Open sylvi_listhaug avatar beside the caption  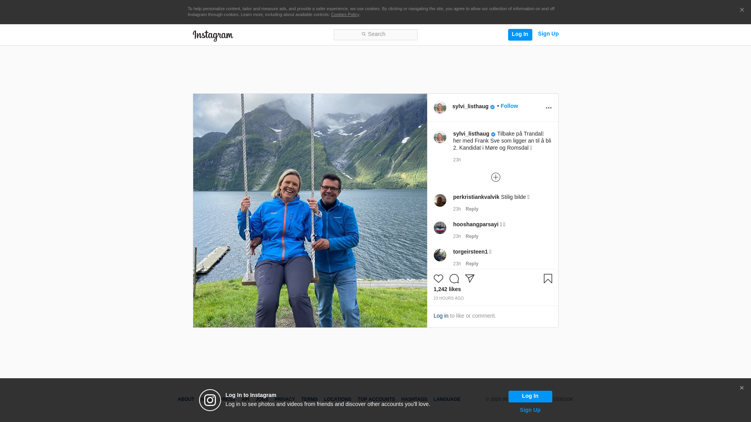tap(440, 137)
